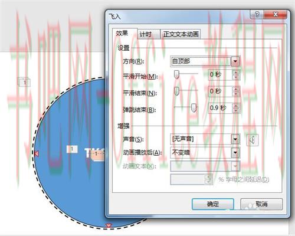Open the 正文文本动画 tab
This screenshot has height=236, width=295.
pyautogui.click(x=181, y=34)
